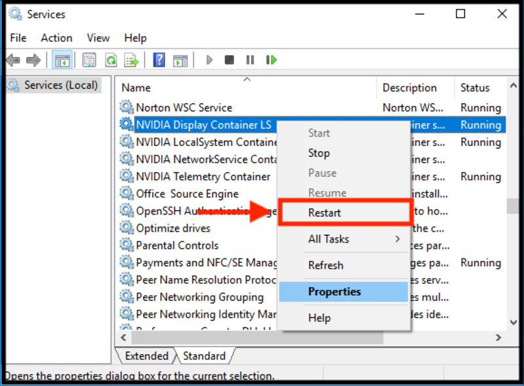
Task: Expand the All Tasks submenu
Action: click(x=343, y=239)
